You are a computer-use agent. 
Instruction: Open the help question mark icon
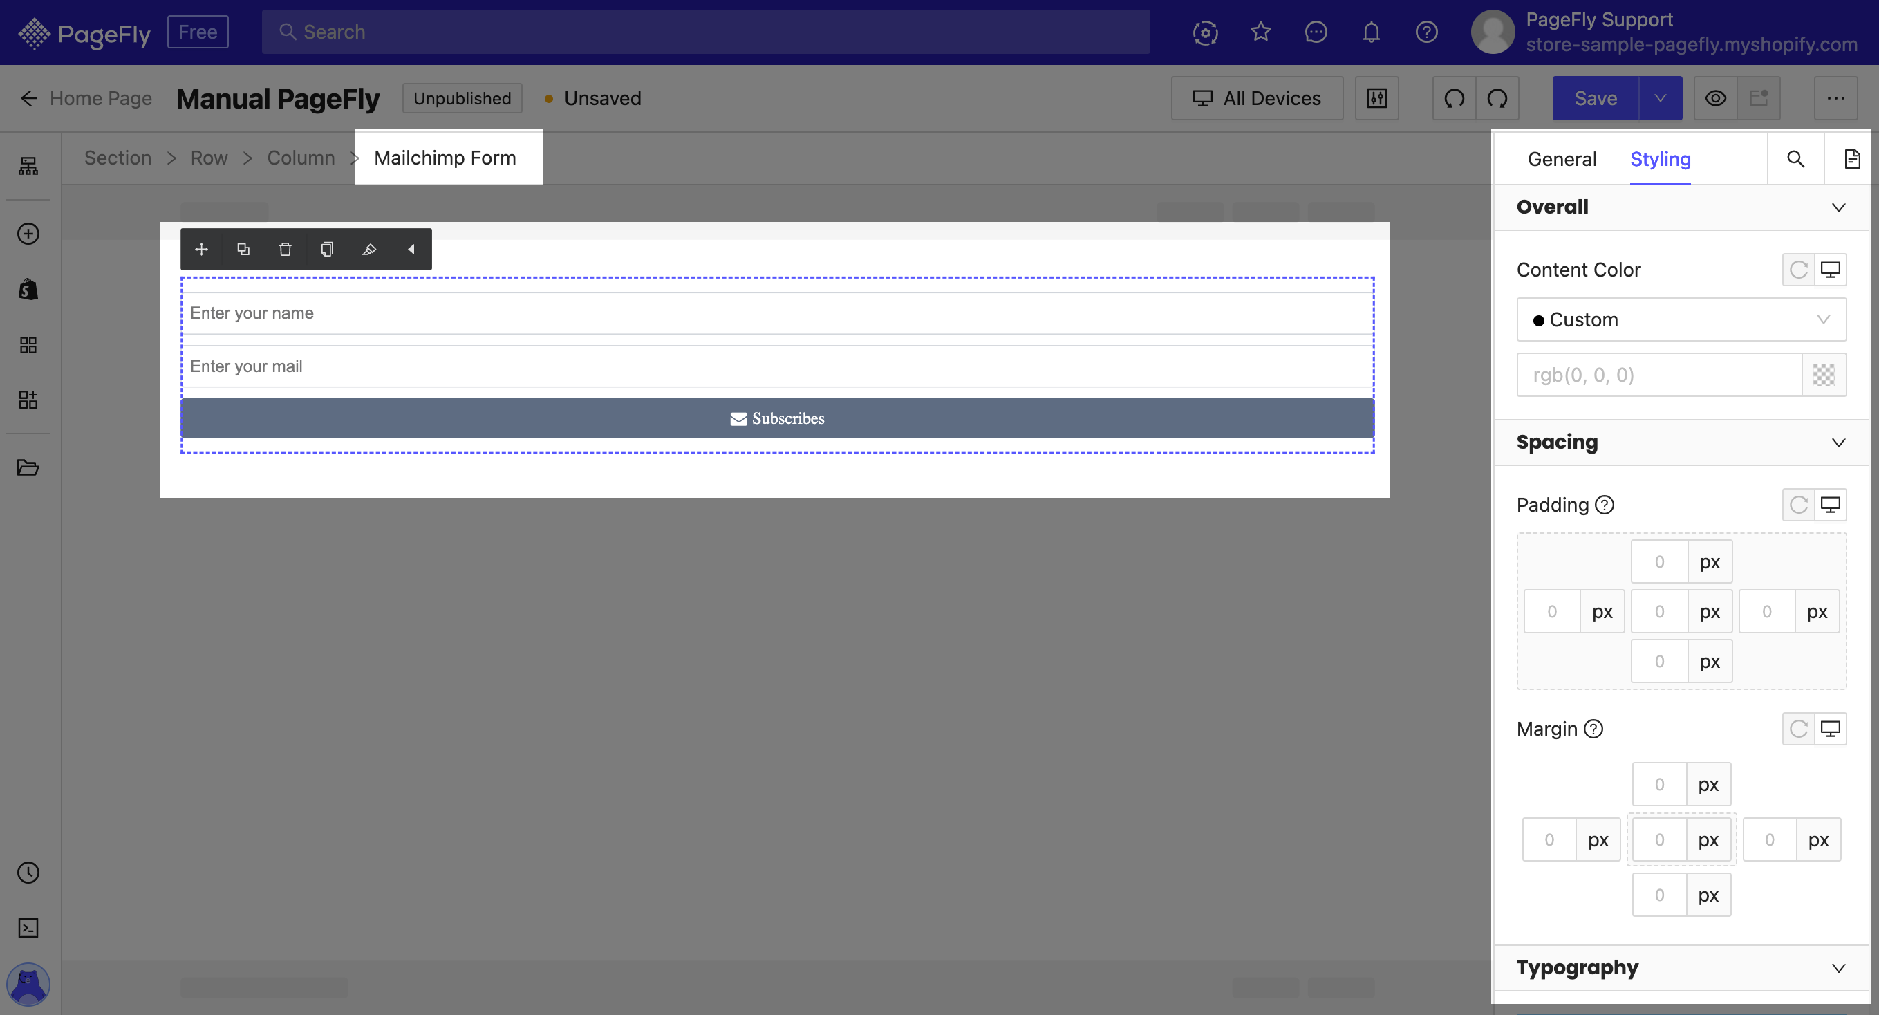1427,32
